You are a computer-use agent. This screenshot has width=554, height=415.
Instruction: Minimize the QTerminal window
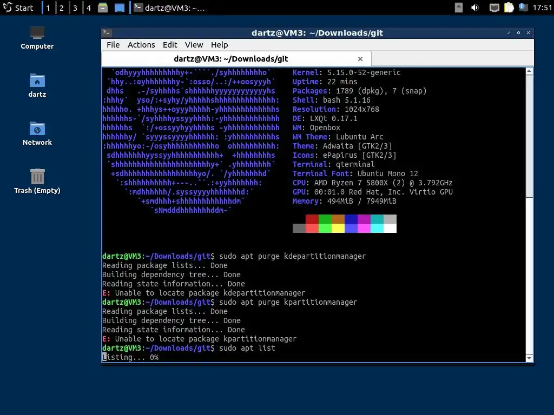point(509,33)
